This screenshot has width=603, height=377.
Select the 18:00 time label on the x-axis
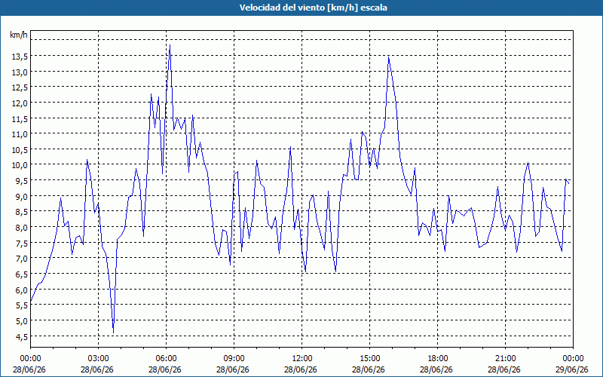(x=437, y=359)
